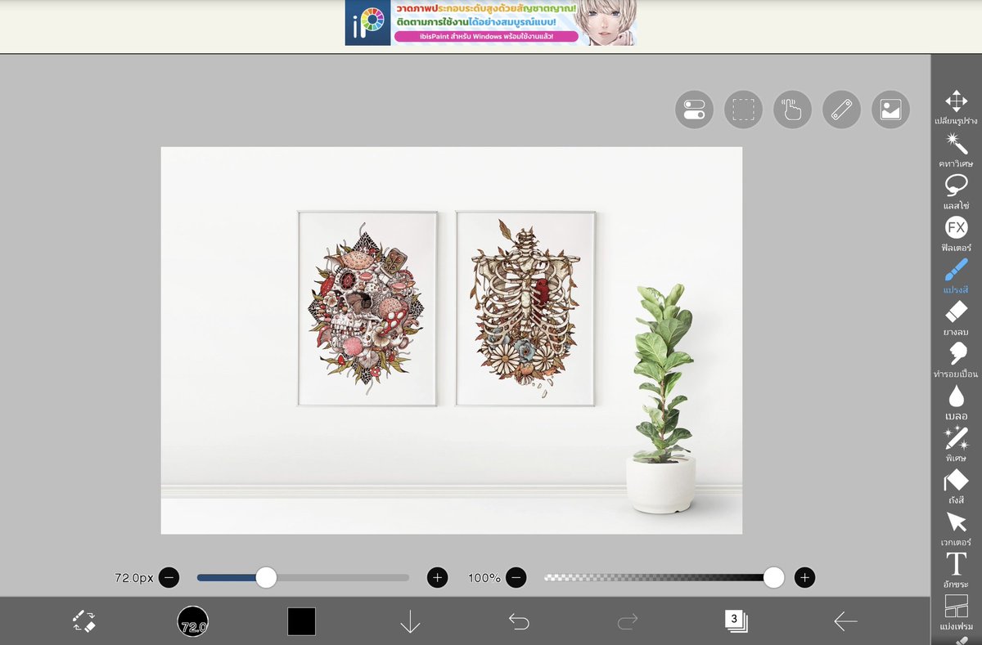
Task: Select the Eraser tool (ยางลบ)
Action: tap(956, 319)
